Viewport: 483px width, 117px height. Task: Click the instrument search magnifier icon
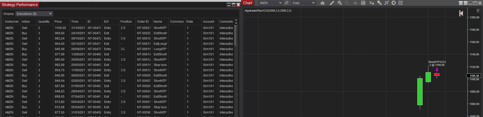click(x=286, y=3)
